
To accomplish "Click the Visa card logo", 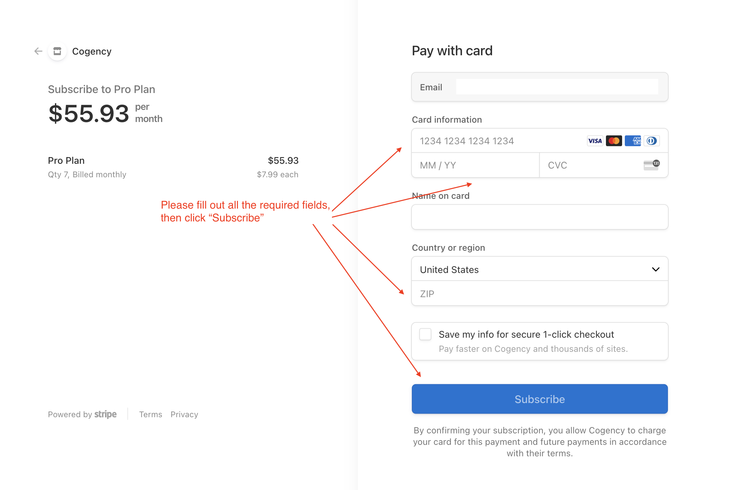I will pos(595,141).
